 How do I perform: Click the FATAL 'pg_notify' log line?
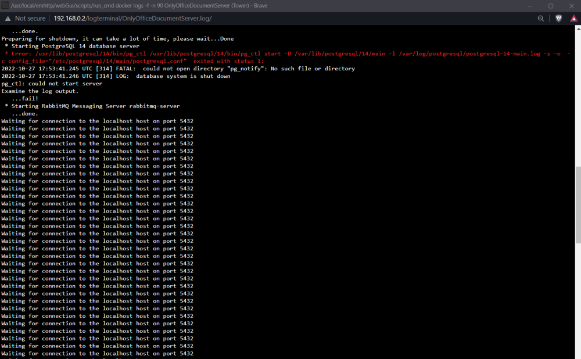pyautogui.click(x=178, y=69)
